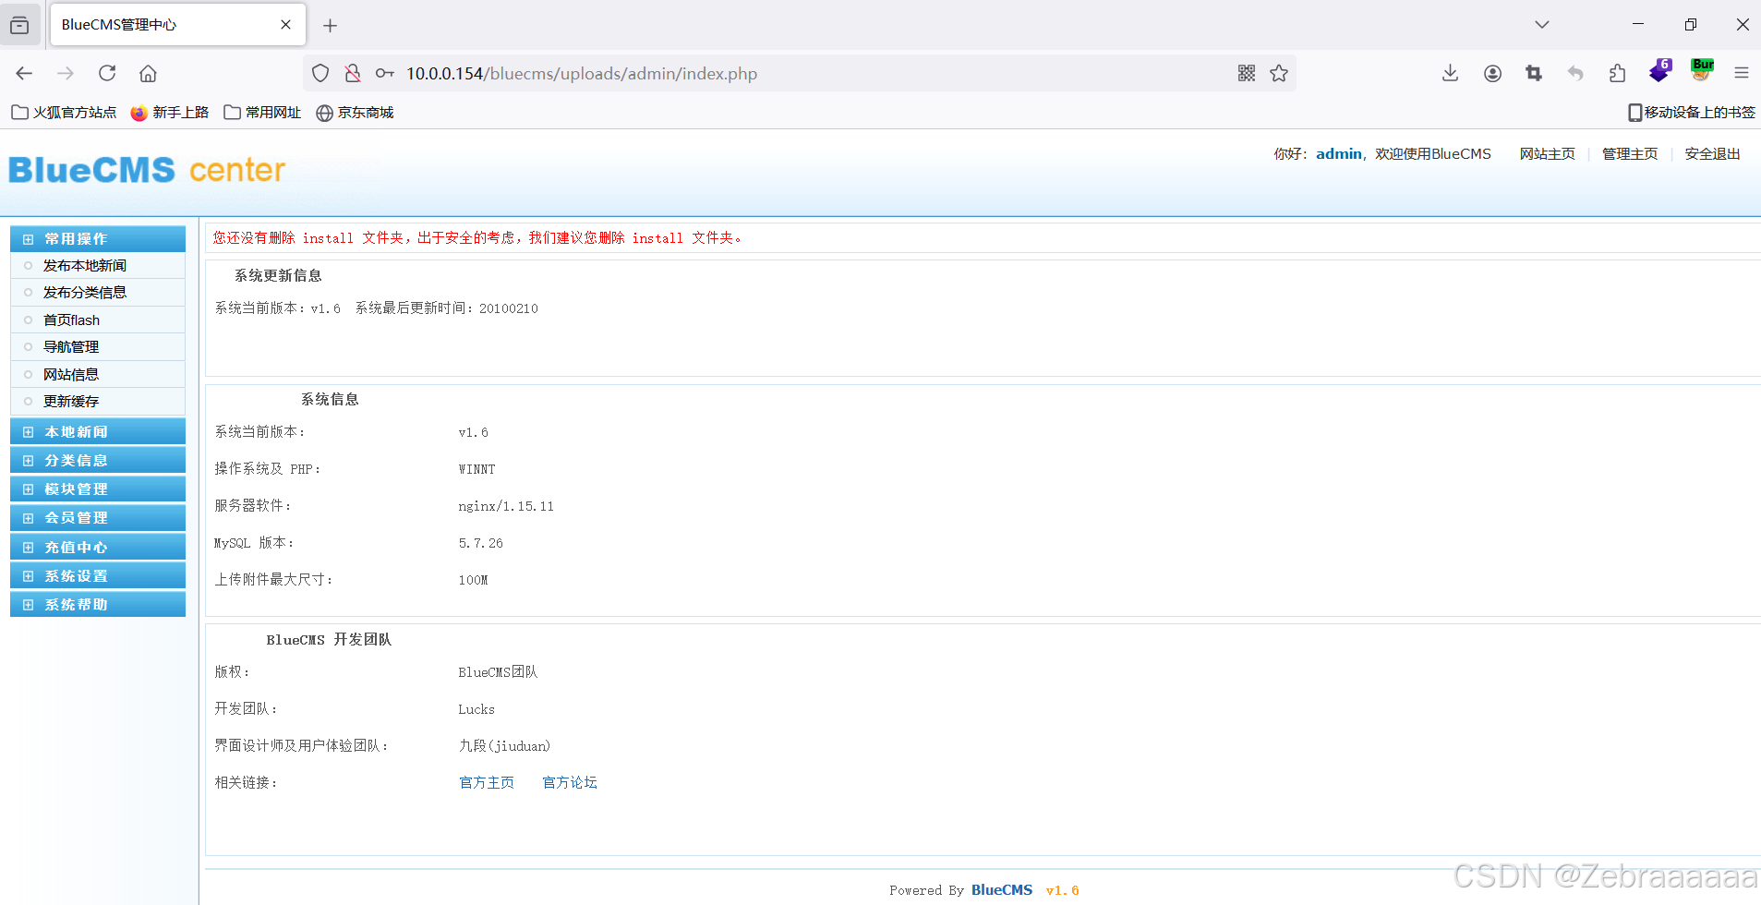Open the Extensions puzzle icon
Viewport: 1761px width, 905px height.
(1617, 73)
